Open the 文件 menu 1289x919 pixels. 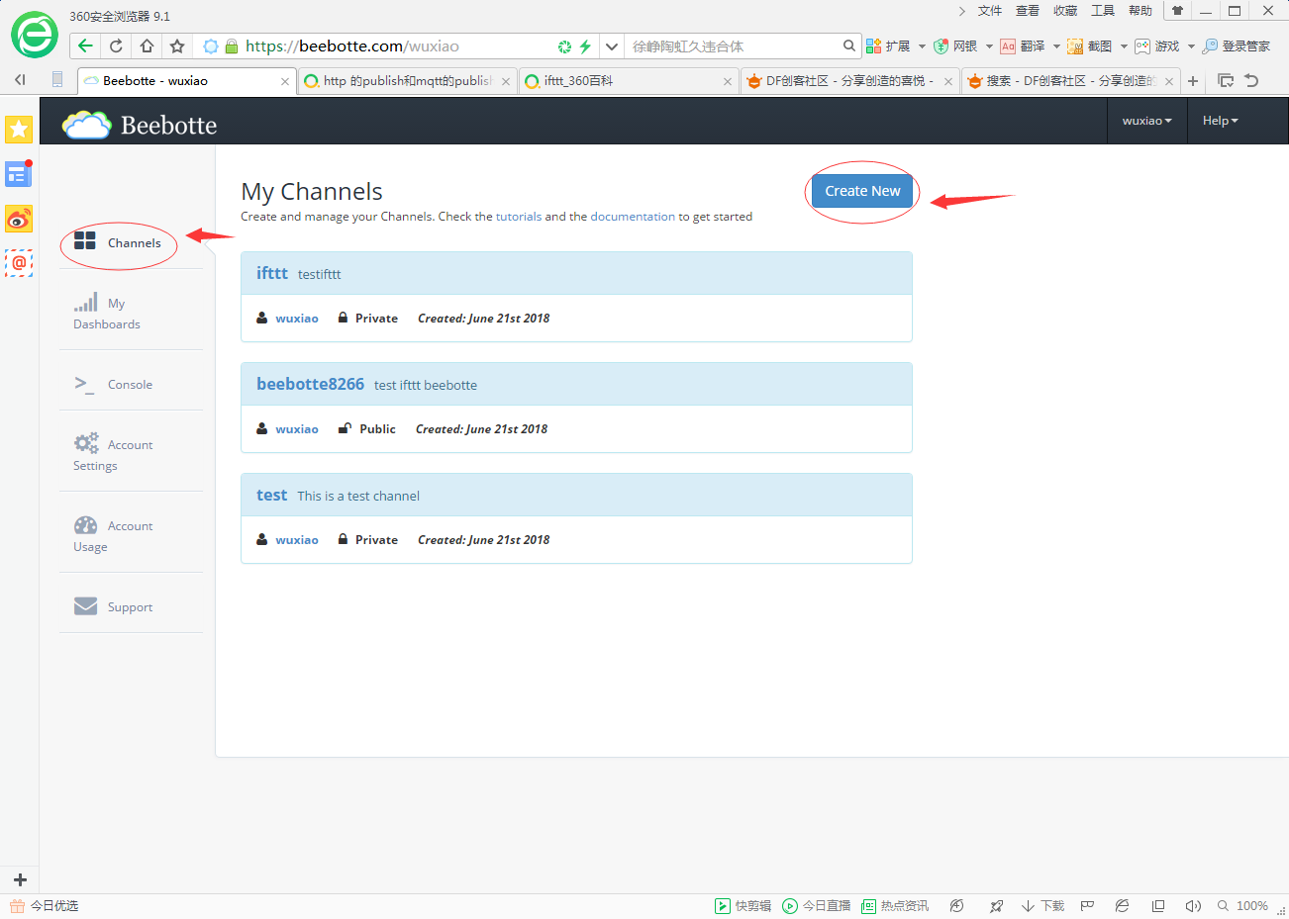point(990,11)
